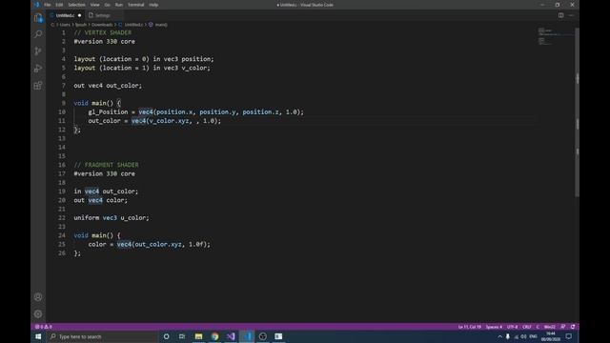Switch to the Untitled.c editor tab

[x=66, y=15]
